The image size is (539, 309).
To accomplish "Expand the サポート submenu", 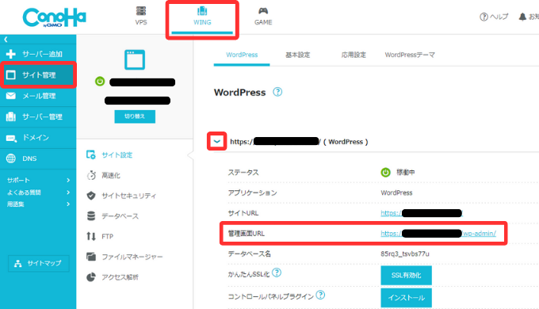I will pos(38,180).
